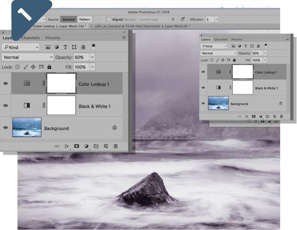Screen dimensions: 297x230
Task: Click the fx layer style icon
Action: 66,146
